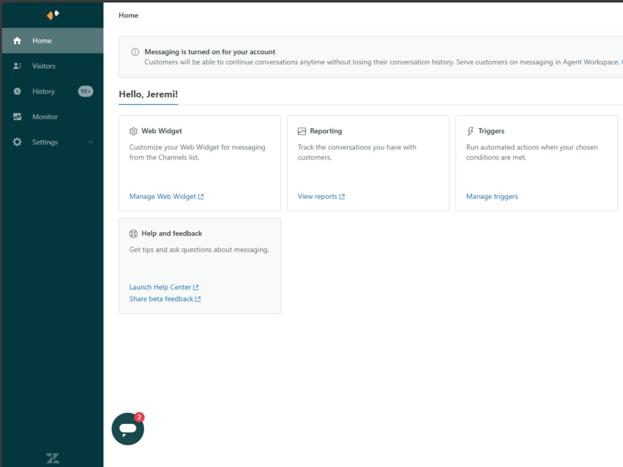The width and height of the screenshot is (623, 467).
Task: Click the Web Widget card title
Action: 162,131
